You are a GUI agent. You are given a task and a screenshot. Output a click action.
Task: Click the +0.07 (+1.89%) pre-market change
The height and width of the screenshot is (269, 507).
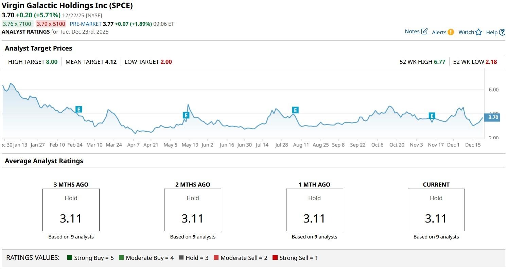133,24
